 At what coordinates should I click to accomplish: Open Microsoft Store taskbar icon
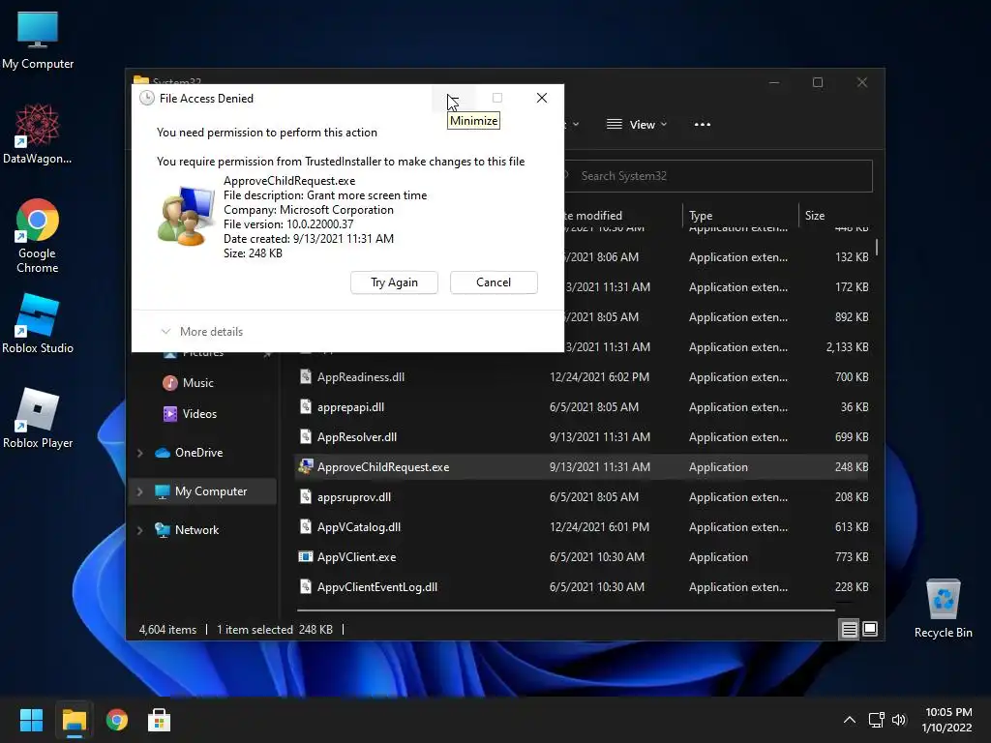click(160, 720)
